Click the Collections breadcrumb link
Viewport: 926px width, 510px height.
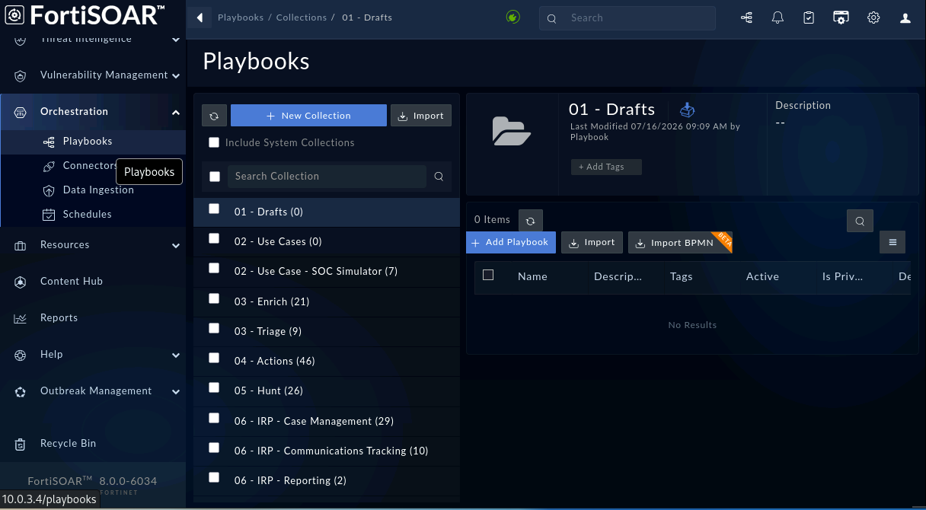(x=302, y=18)
